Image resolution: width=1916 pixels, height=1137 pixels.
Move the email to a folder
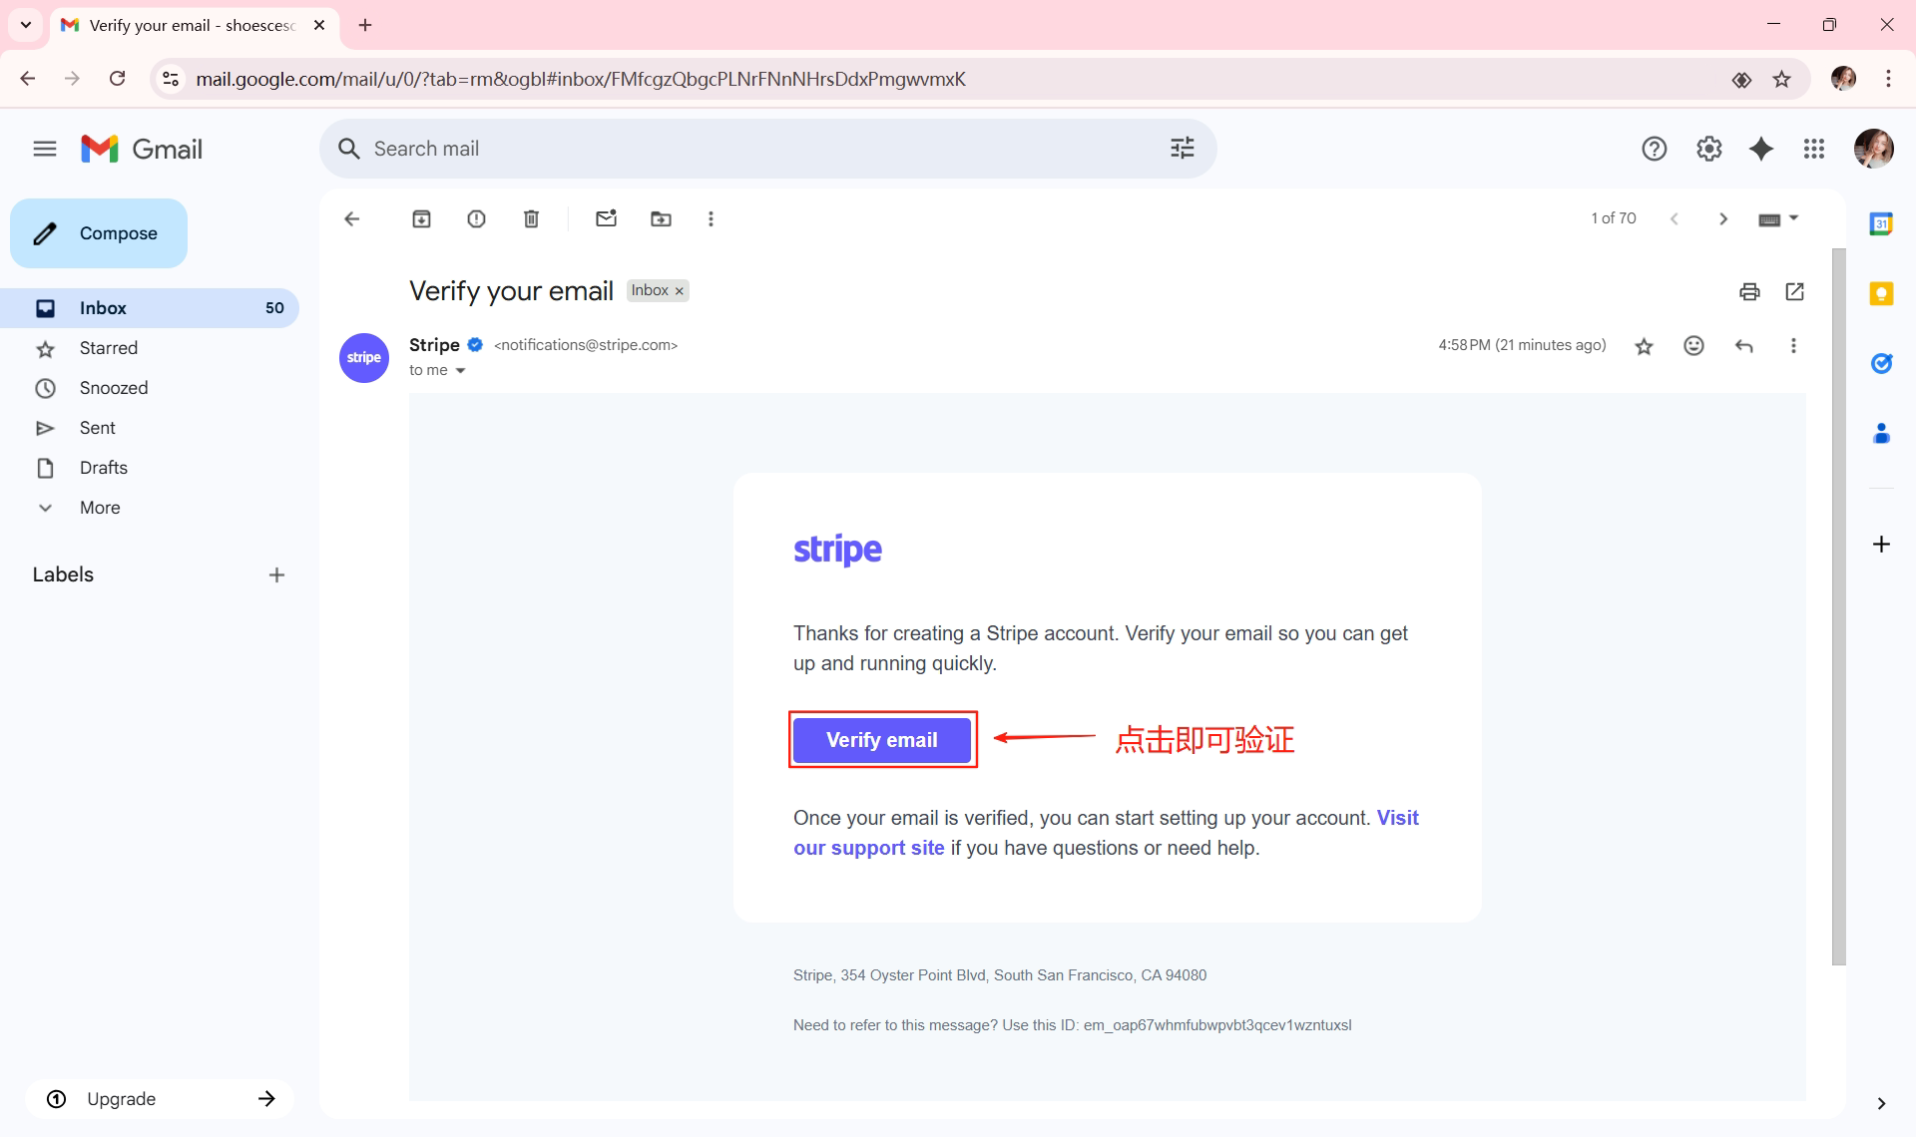click(x=660, y=218)
